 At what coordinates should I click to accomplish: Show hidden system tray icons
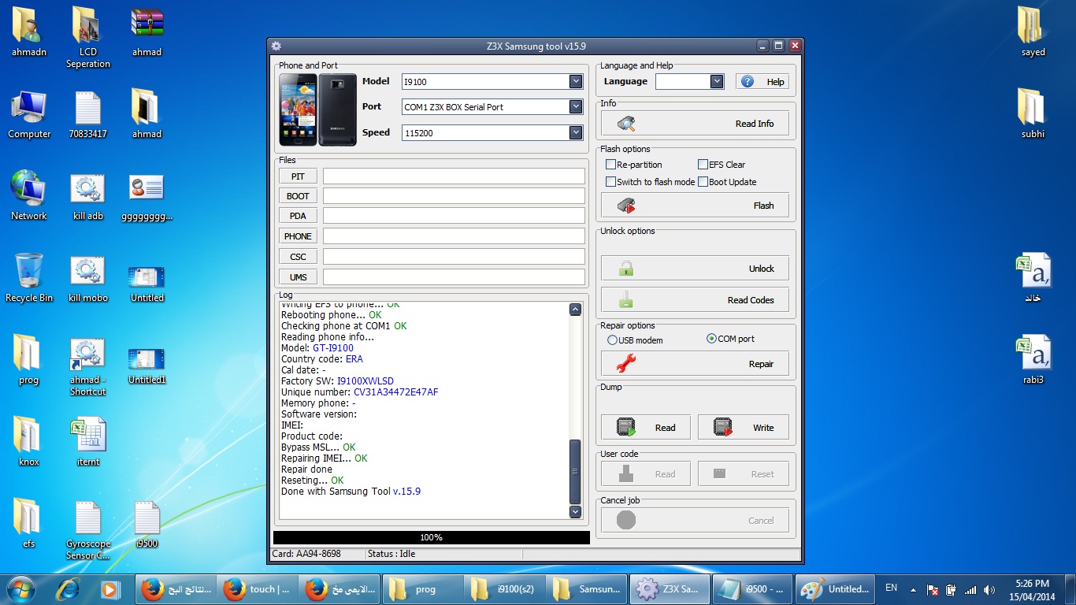click(914, 589)
